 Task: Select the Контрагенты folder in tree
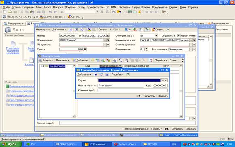(57, 66)
